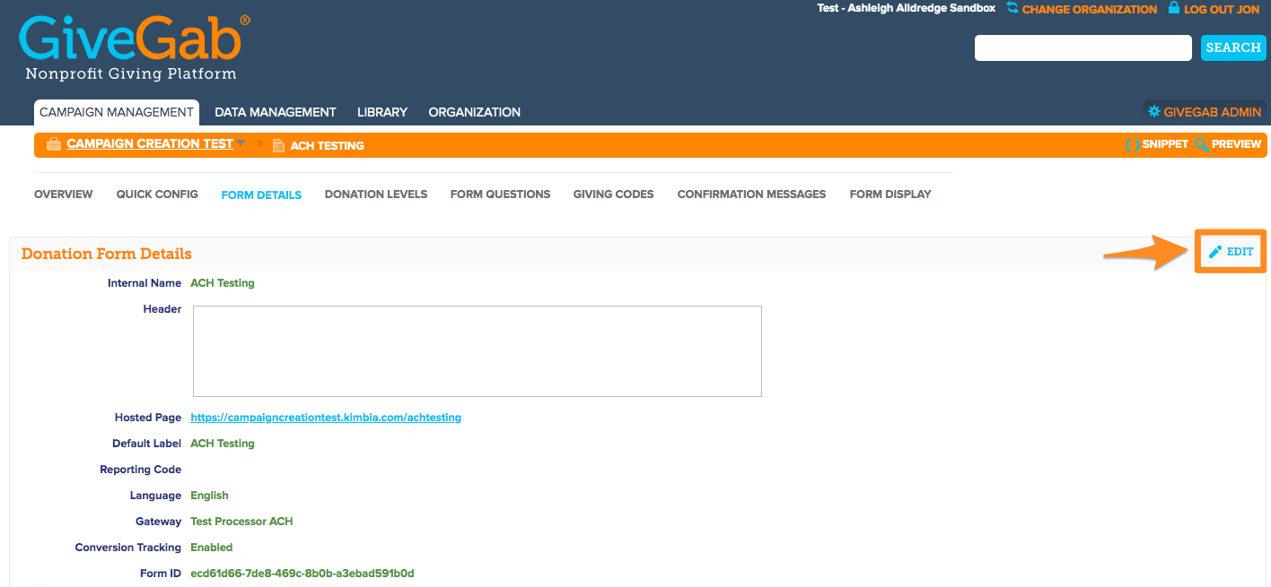Click the Change Organization link

(1090, 9)
